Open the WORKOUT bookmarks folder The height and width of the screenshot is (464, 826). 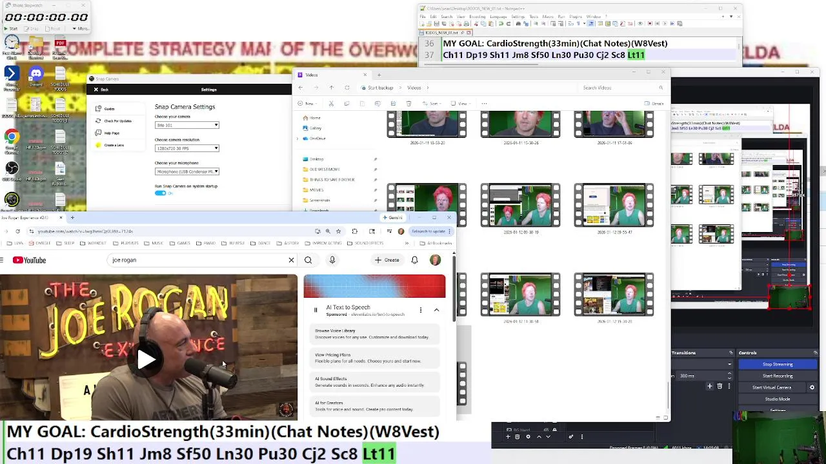click(94, 244)
